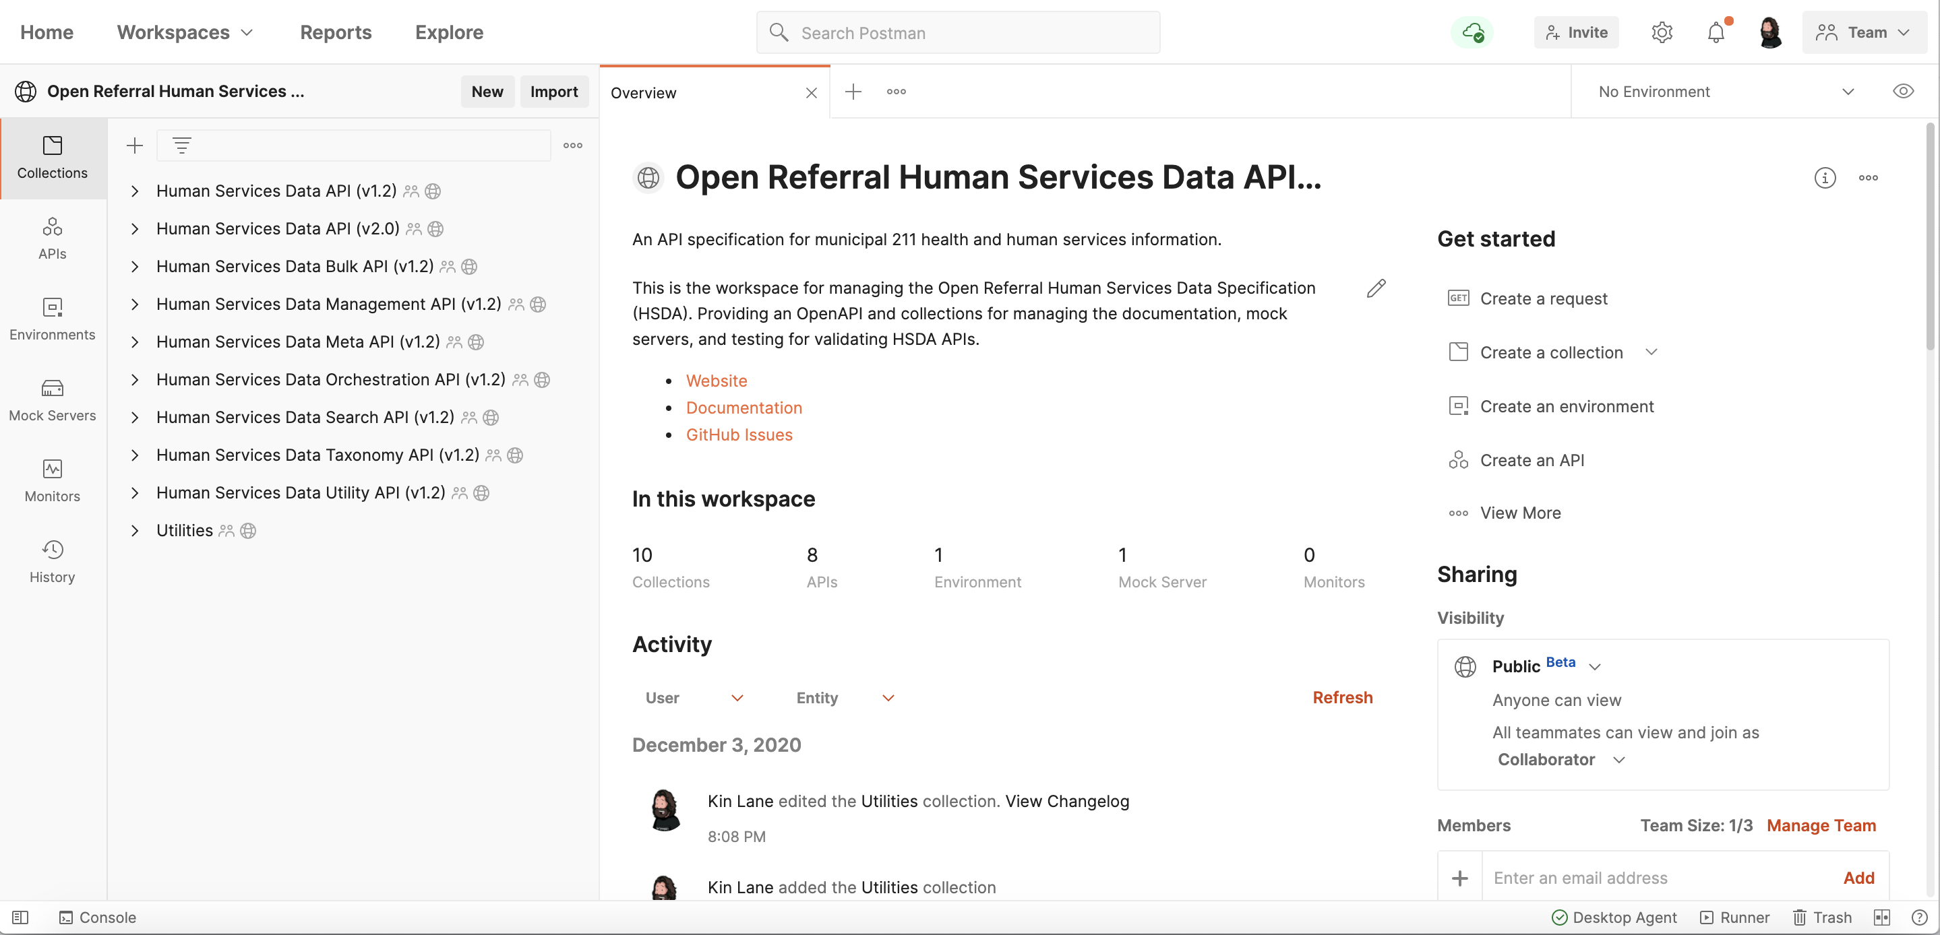Open a new tab with plus icon

853,92
